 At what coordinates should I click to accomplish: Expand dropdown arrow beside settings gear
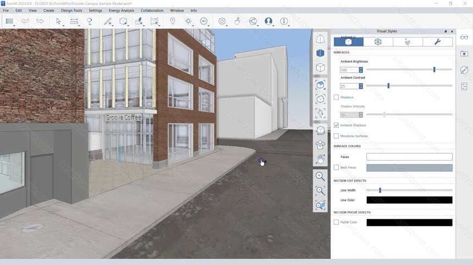click(227, 26)
